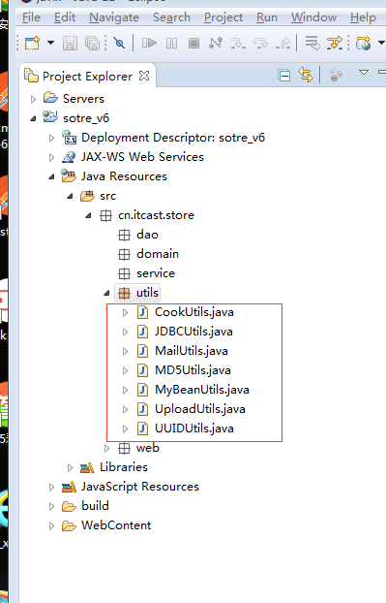Toggle Use Step Filters icon
386x603 pixels.
(x=335, y=43)
